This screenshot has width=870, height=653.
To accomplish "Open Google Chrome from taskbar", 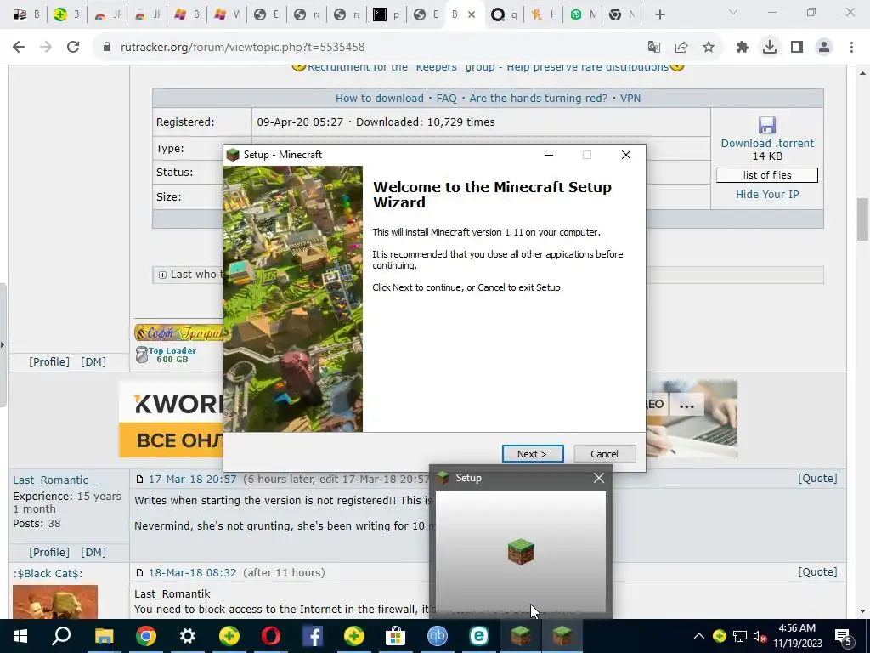I will (146, 636).
